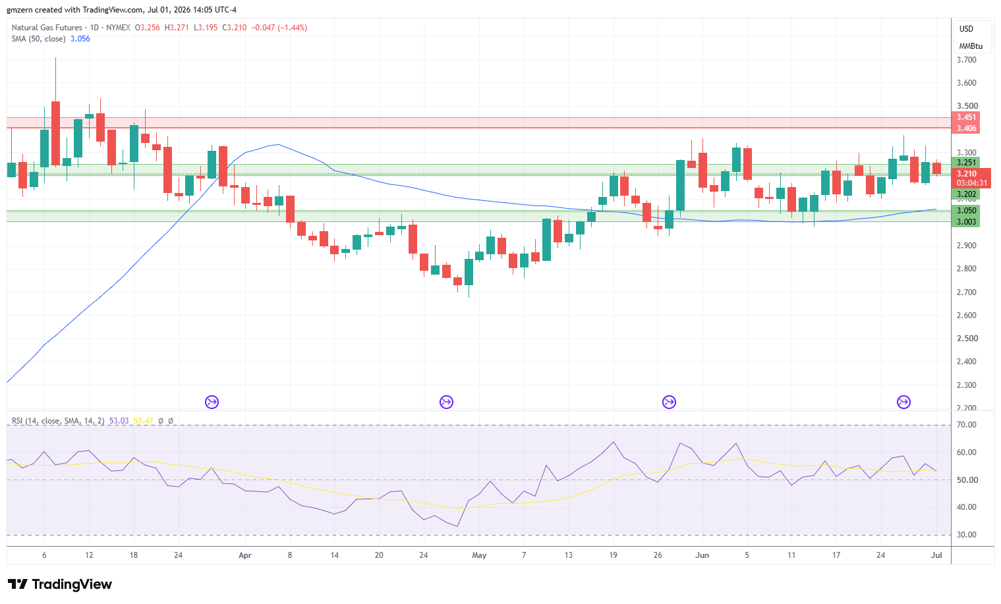Click the 03:04:31 countdown timer label
The image size is (1001, 604).
click(x=971, y=183)
